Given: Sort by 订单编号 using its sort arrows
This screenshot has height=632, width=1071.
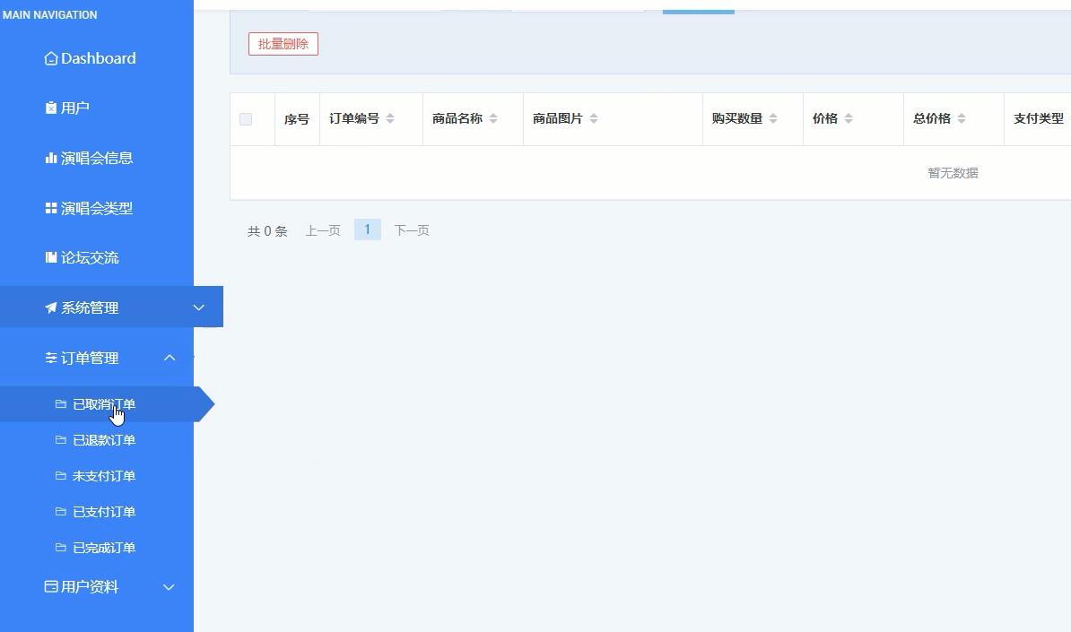Looking at the screenshot, I should (x=390, y=118).
